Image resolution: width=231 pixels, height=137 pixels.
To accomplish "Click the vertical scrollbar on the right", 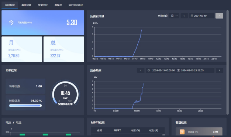I will pyautogui.click(x=228, y=62).
